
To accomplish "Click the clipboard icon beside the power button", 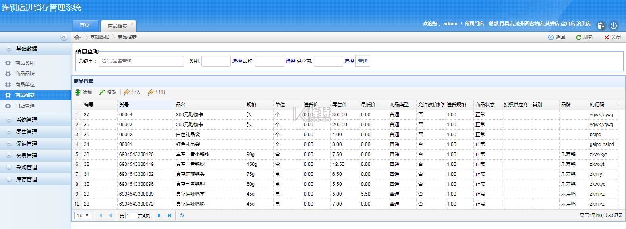I will (x=601, y=25).
